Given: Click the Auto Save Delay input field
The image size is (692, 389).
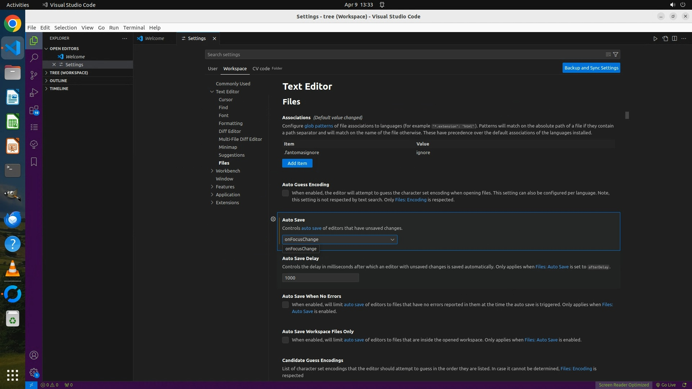Looking at the screenshot, I should [x=320, y=278].
